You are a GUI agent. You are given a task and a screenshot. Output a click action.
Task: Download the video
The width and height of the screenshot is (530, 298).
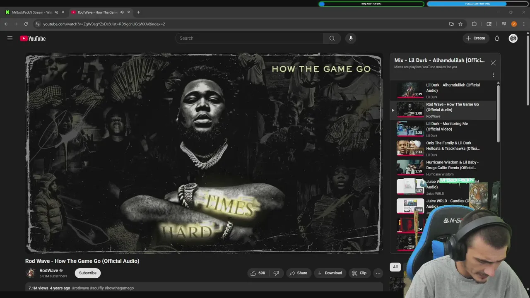(330, 273)
